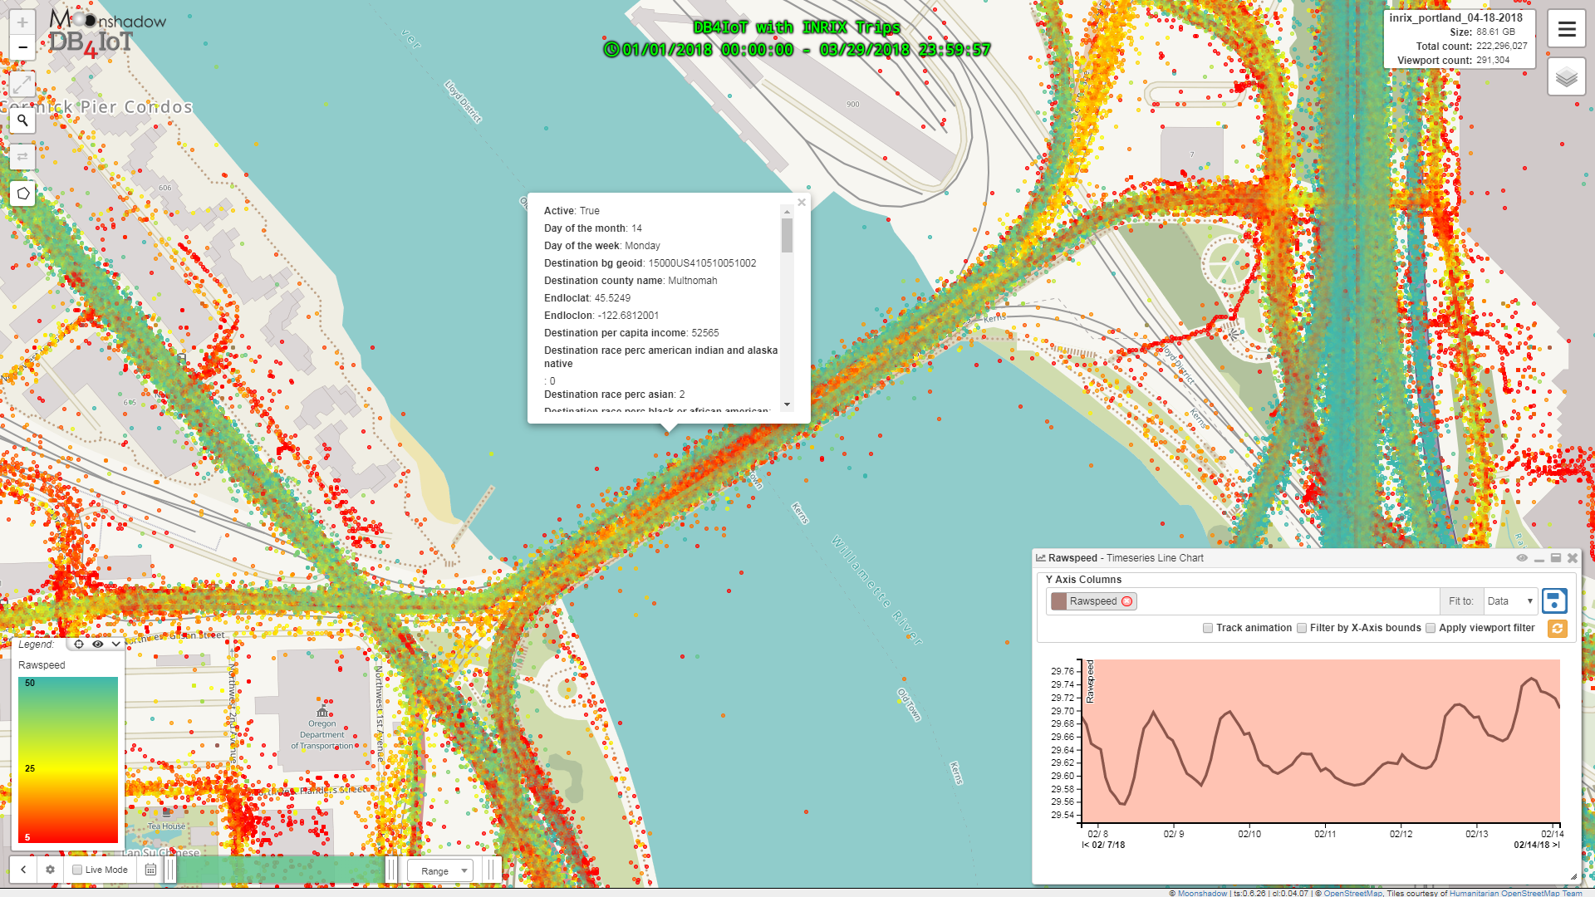Viewport: 1595px width, 897px height.
Task: Click the back chevron on timeline bar
Action: (23, 870)
